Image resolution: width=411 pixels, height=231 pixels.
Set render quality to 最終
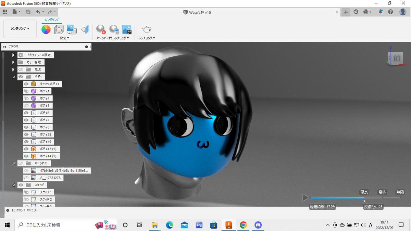point(382,192)
